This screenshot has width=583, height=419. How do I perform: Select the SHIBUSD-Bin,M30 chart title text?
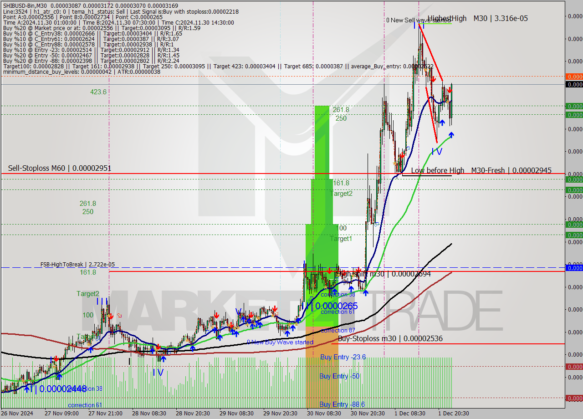pos(25,5)
